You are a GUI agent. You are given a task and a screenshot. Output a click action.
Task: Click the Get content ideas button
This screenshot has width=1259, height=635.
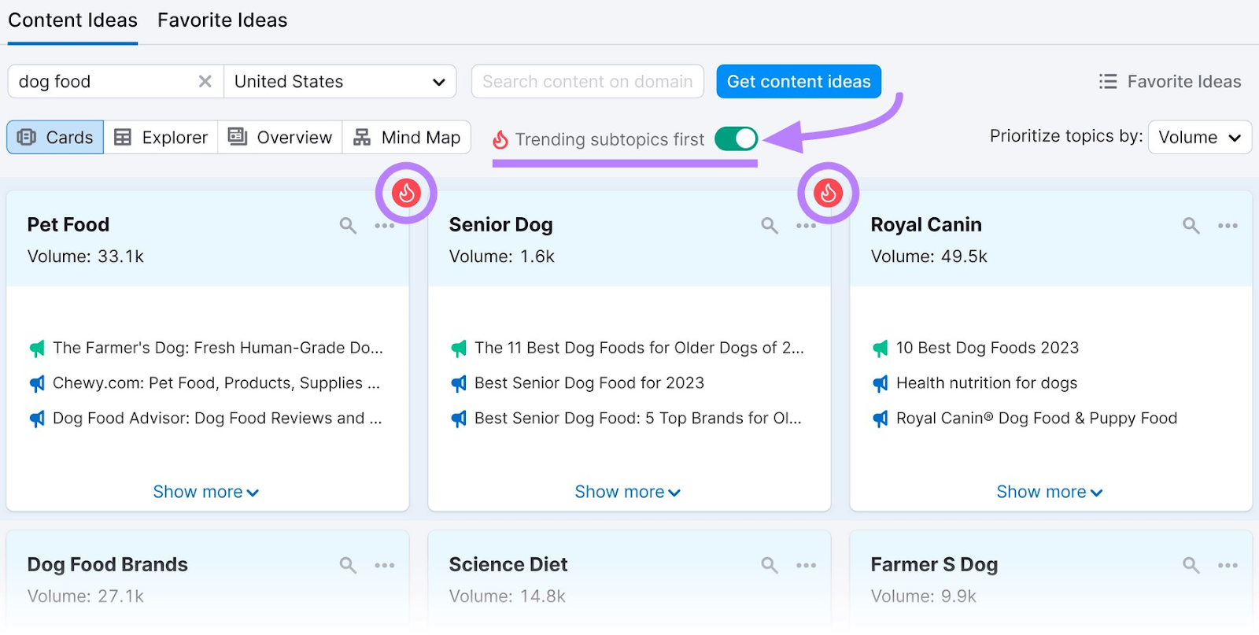(798, 82)
